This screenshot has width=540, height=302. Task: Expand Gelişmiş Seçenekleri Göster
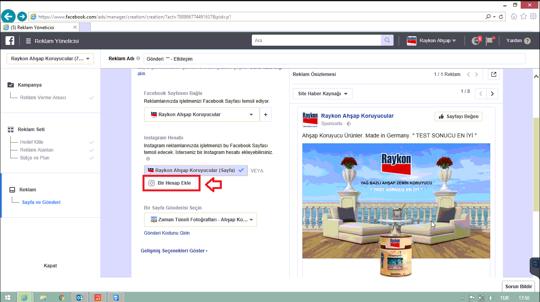[174, 251]
